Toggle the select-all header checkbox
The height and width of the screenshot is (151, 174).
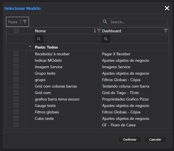(x=16, y=31)
